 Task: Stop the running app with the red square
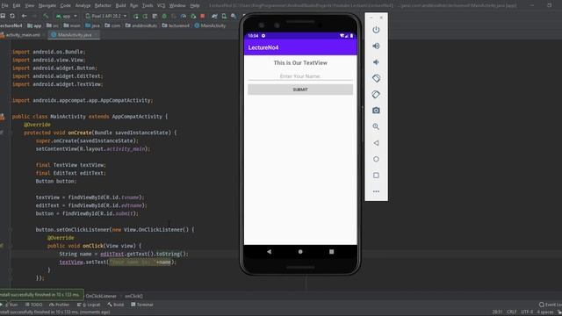203,16
